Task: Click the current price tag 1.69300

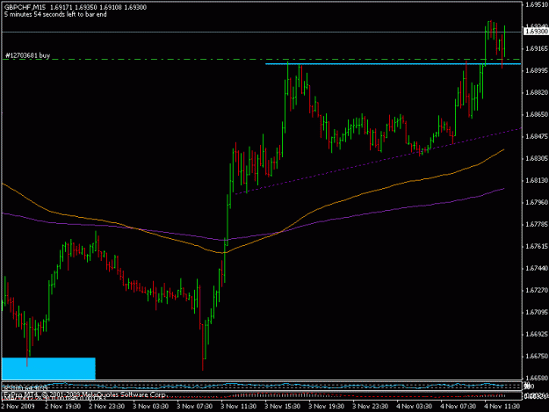Action: (536, 32)
